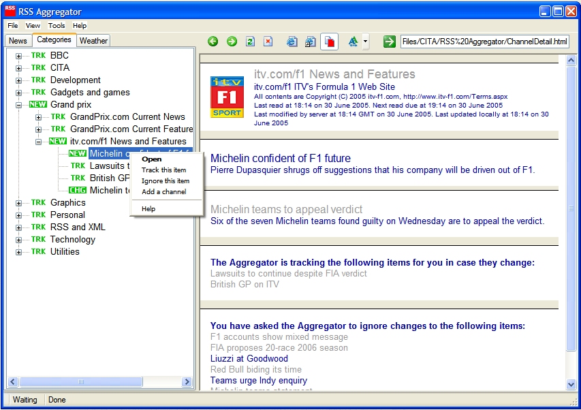The width and height of the screenshot is (581, 410).
Task: Switch to the News tab
Action: pyautogui.click(x=18, y=41)
